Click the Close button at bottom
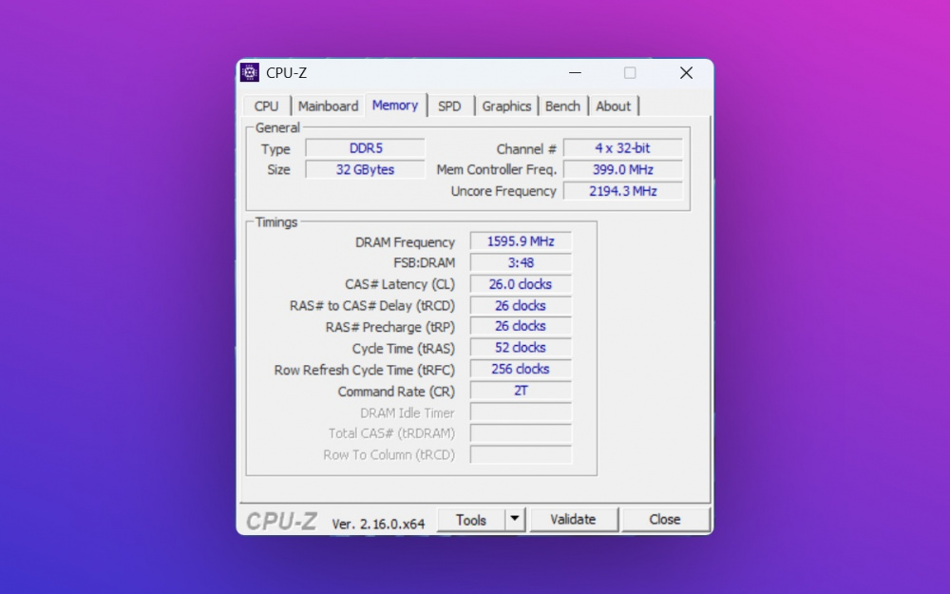950x594 pixels. point(665,520)
